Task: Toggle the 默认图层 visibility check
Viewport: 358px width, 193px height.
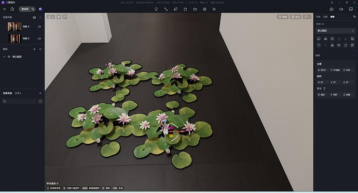Action: click(4, 57)
